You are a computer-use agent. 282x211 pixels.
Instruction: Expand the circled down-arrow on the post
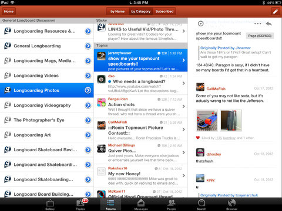tap(200, 23)
